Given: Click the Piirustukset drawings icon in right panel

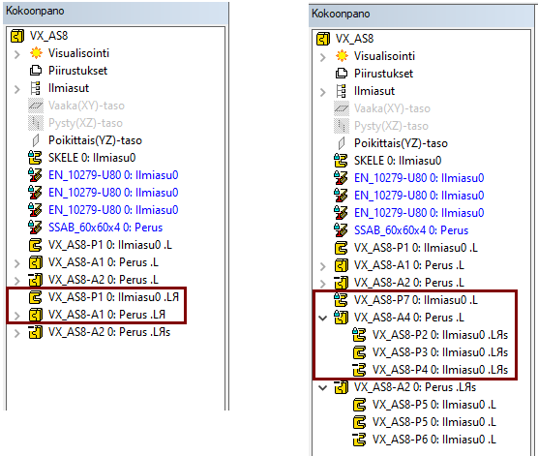Looking at the screenshot, I should [342, 74].
